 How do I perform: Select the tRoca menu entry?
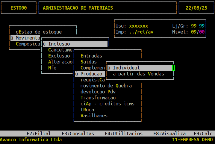[x=87, y=110]
